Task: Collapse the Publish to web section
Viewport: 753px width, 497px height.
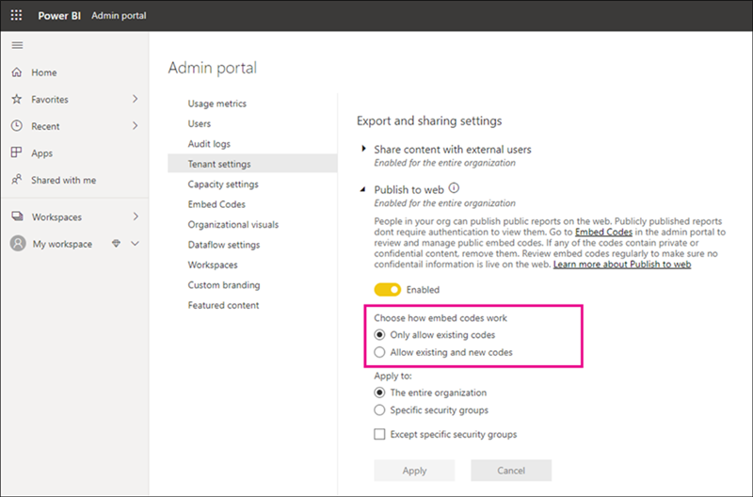Action: 364,189
